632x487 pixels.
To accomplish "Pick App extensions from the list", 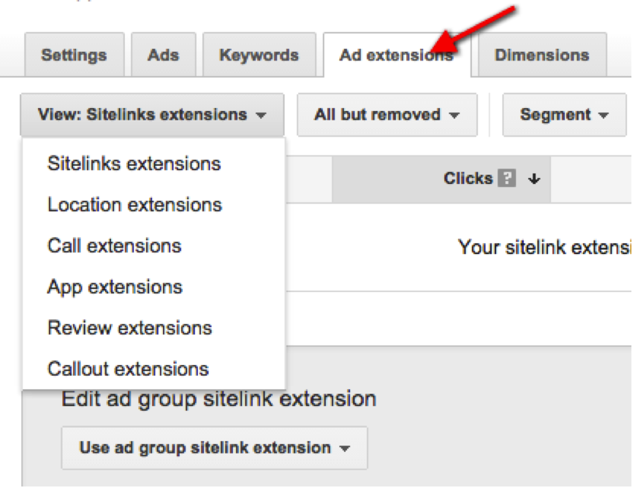I will (x=115, y=287).
